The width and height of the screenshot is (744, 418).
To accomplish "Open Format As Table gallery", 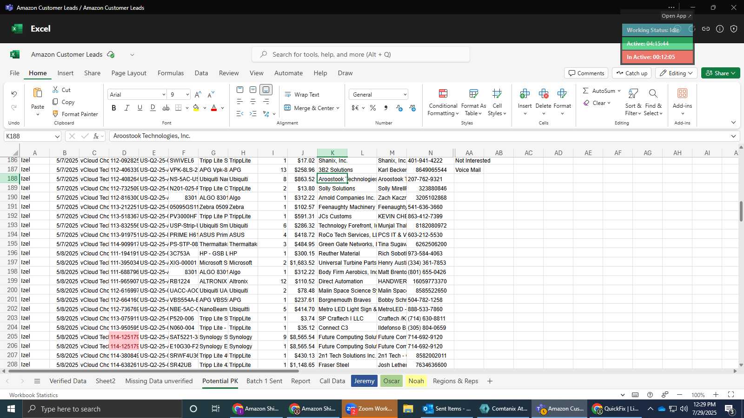I will [x=473, y=102].
